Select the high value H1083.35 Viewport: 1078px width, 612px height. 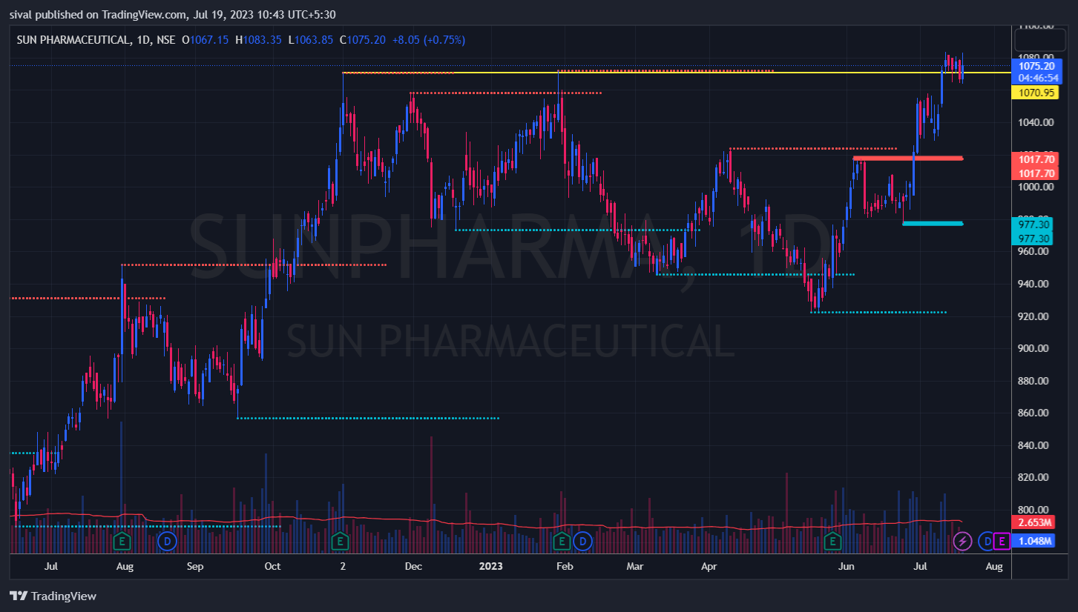(258, 40)
